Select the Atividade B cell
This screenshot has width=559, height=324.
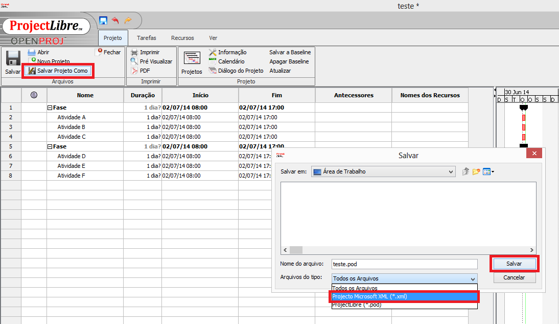[x=85, y=127]
